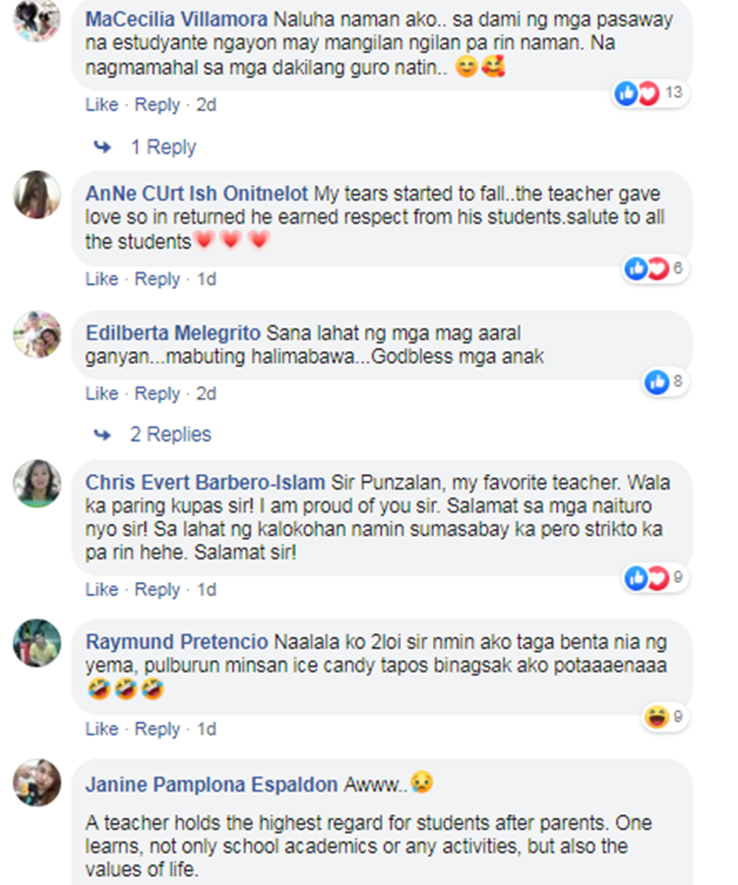The image size is (738, 885).
Task: Click the reply arrow next to 1 Reply
Action: [102, 147]
